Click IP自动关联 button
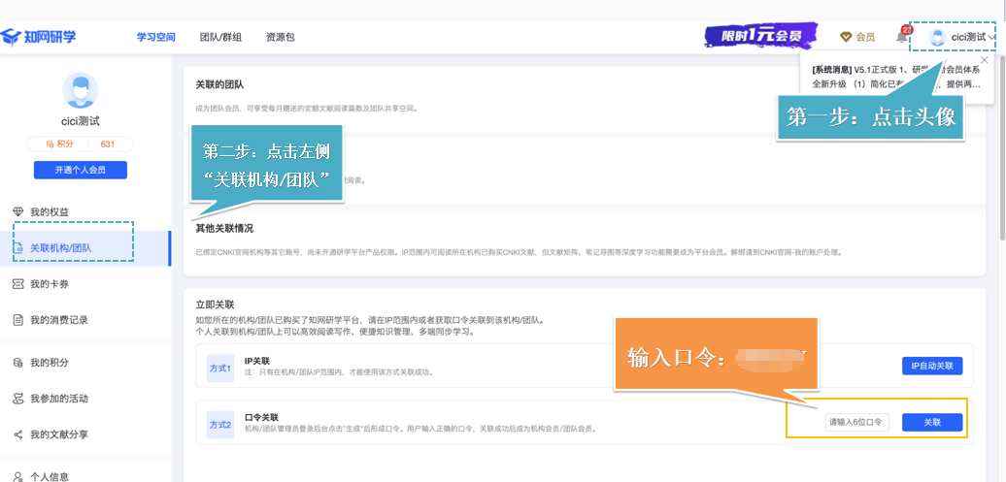This screenshot has height=482, width=1006. tap(932, 366)
